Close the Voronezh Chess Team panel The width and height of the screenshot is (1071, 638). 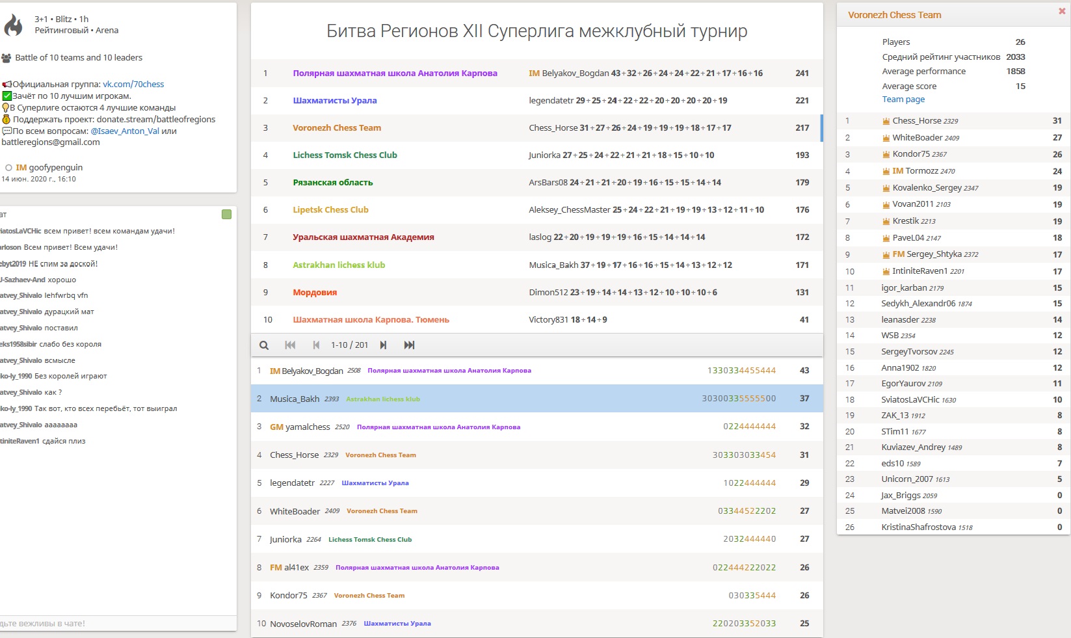point(1063,11)
